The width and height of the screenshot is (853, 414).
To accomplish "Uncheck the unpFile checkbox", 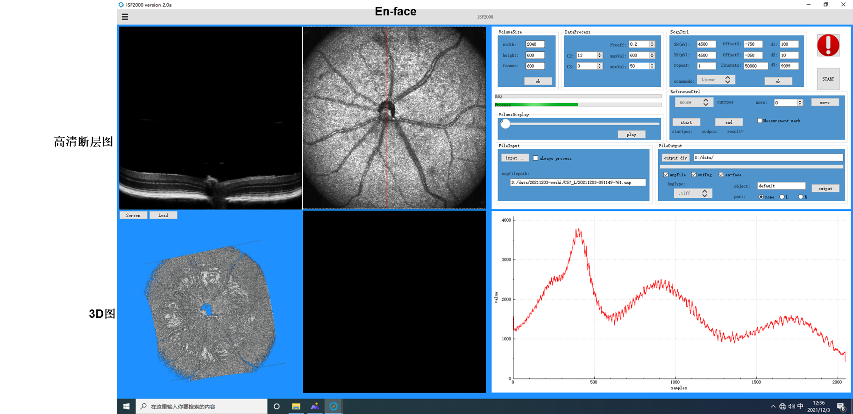I will pyautogui.click(x=666, y=175).
